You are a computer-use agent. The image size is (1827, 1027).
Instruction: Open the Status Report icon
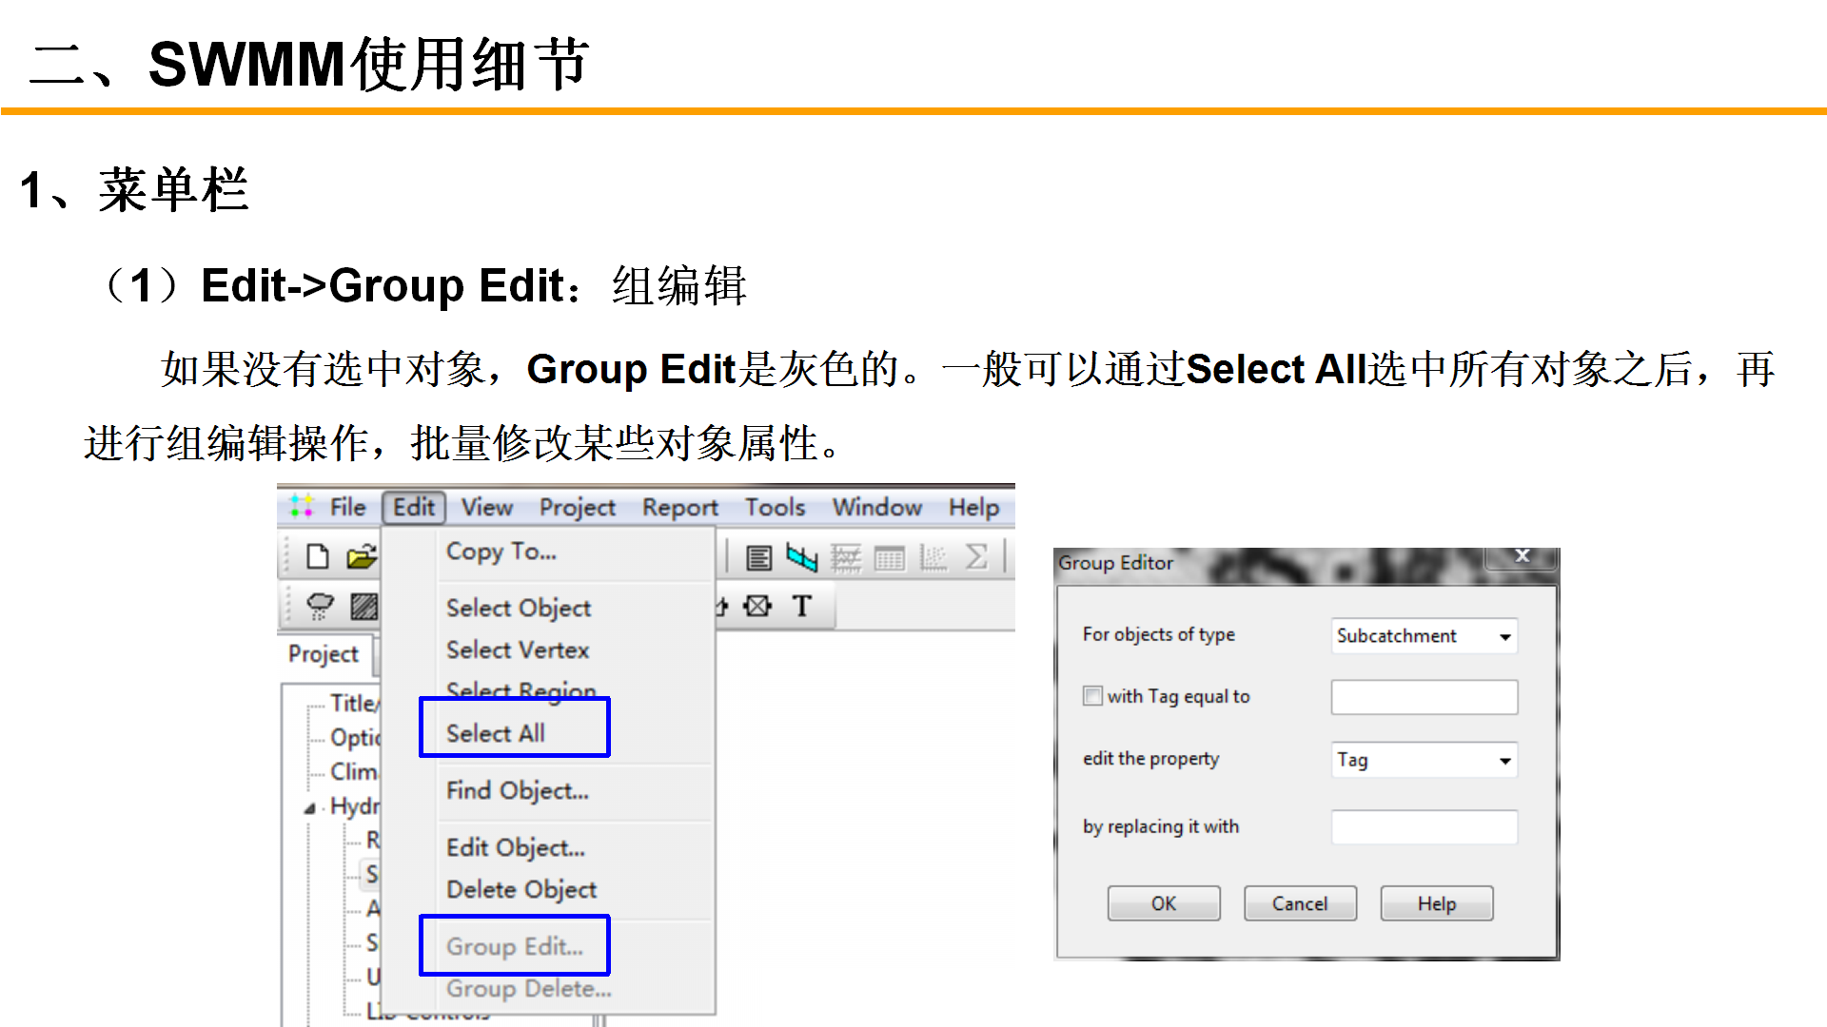pos(758,558)
